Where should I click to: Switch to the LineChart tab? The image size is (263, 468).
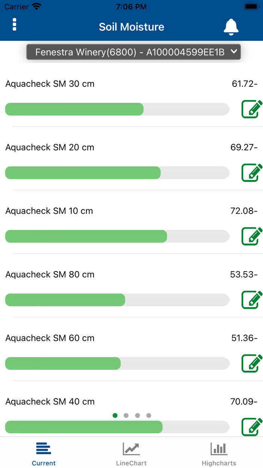click(131, 454)
